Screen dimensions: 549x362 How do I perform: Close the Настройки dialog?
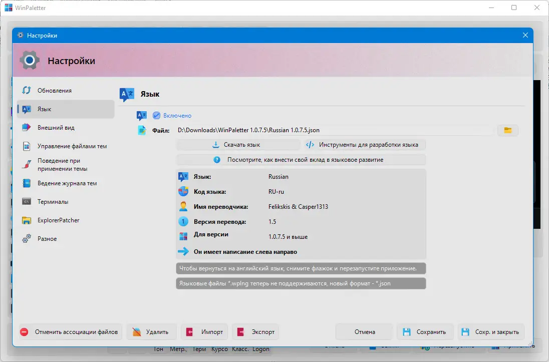click(x=525, y=36)
